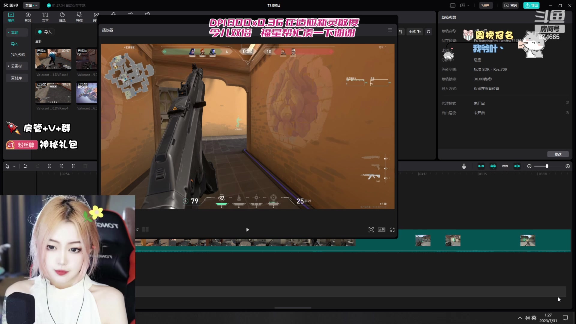Click the timeline zoom in plus icon
The image size is (576, 324).
point(568,166)
